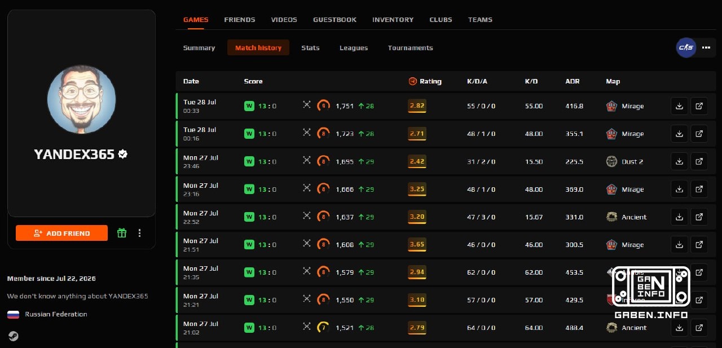Image resolution: width=722 pixels, height=348 pixels.
Task: Click the skill level icon next to 1,751
Action: pos(323,105)
